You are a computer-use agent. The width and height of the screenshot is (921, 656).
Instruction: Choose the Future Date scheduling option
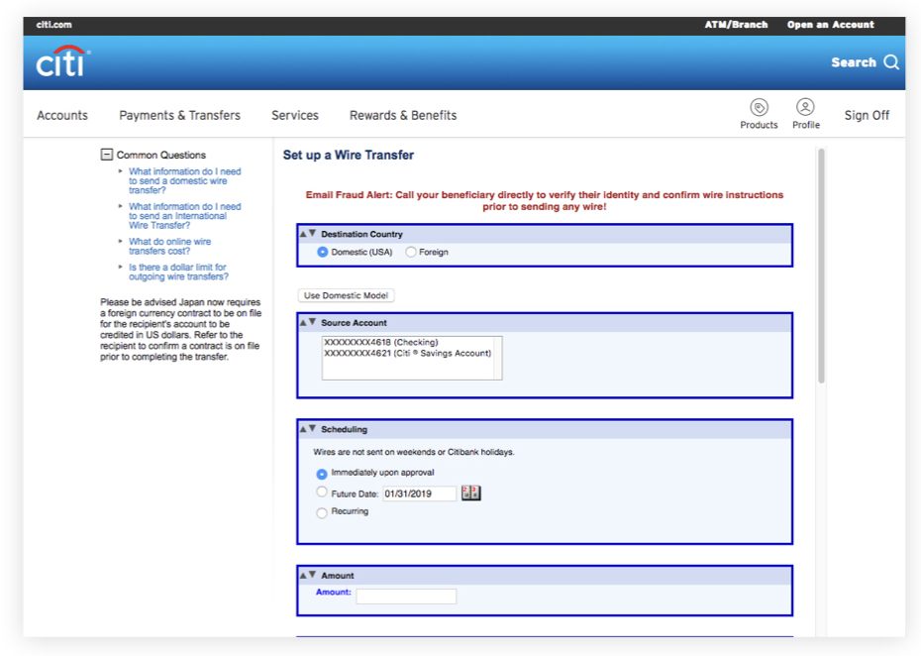[322, 492]
